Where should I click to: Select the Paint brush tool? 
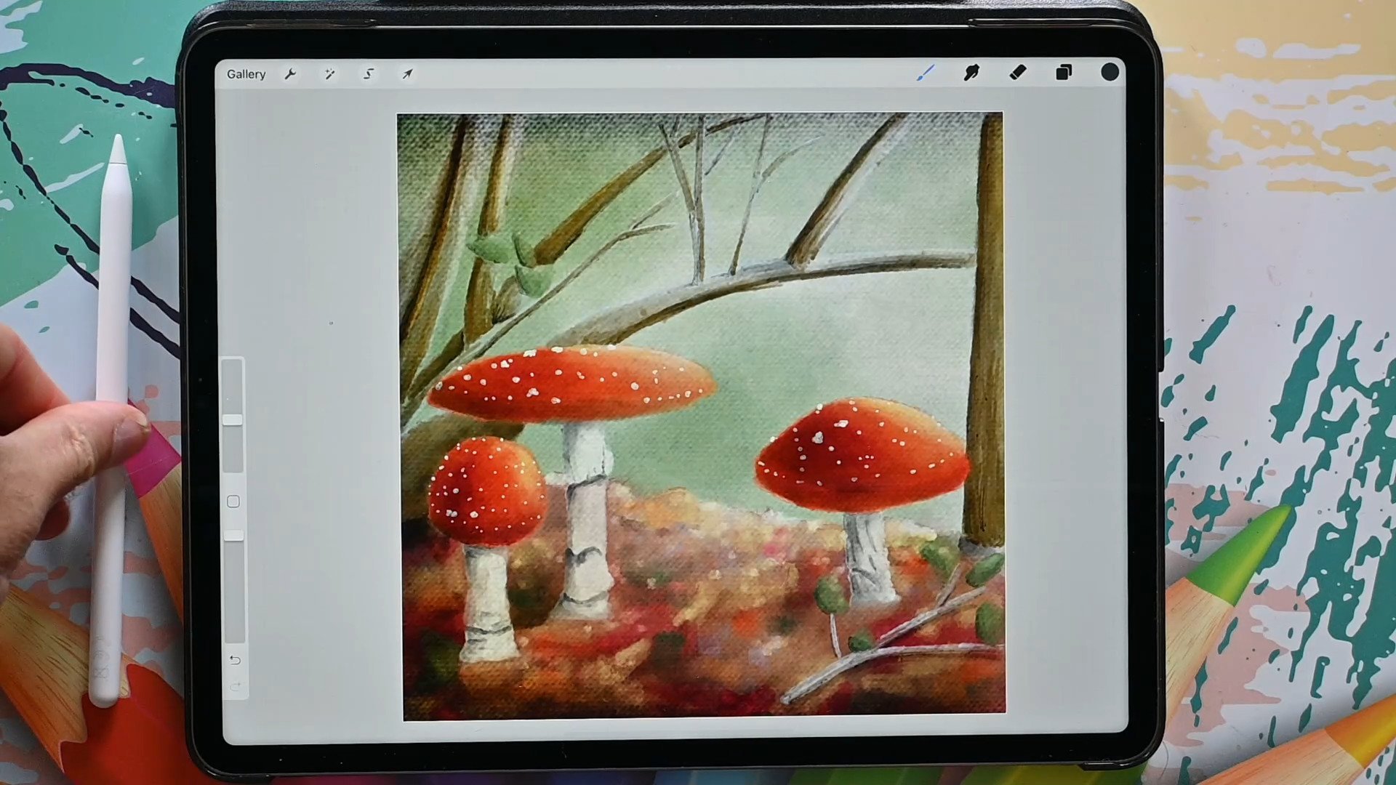click(x=925, y=73)
